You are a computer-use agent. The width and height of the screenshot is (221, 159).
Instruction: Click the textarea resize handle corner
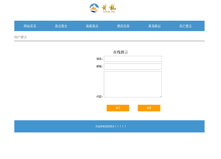point(161,96)
